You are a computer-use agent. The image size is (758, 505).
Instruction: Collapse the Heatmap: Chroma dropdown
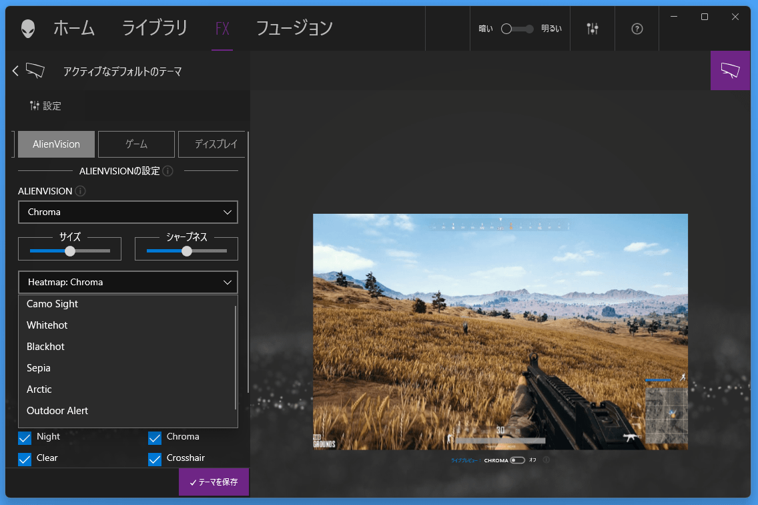pos(128,283)
